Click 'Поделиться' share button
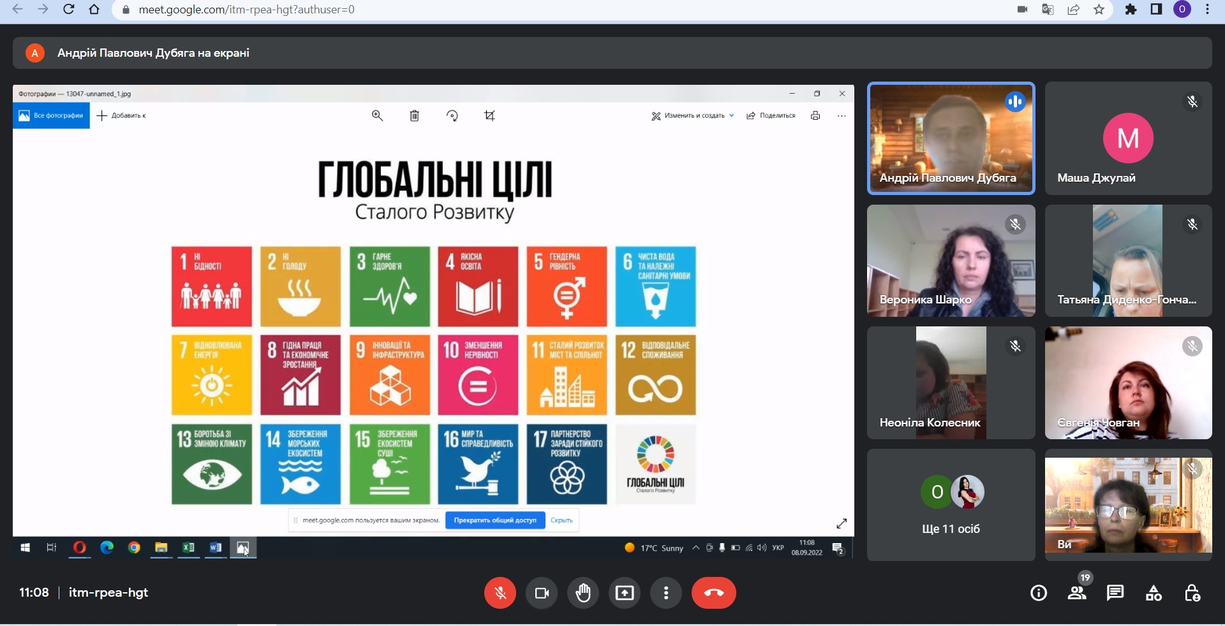 771,115
